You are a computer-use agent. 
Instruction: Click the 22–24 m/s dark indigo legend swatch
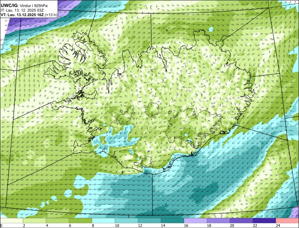(264, 221)
